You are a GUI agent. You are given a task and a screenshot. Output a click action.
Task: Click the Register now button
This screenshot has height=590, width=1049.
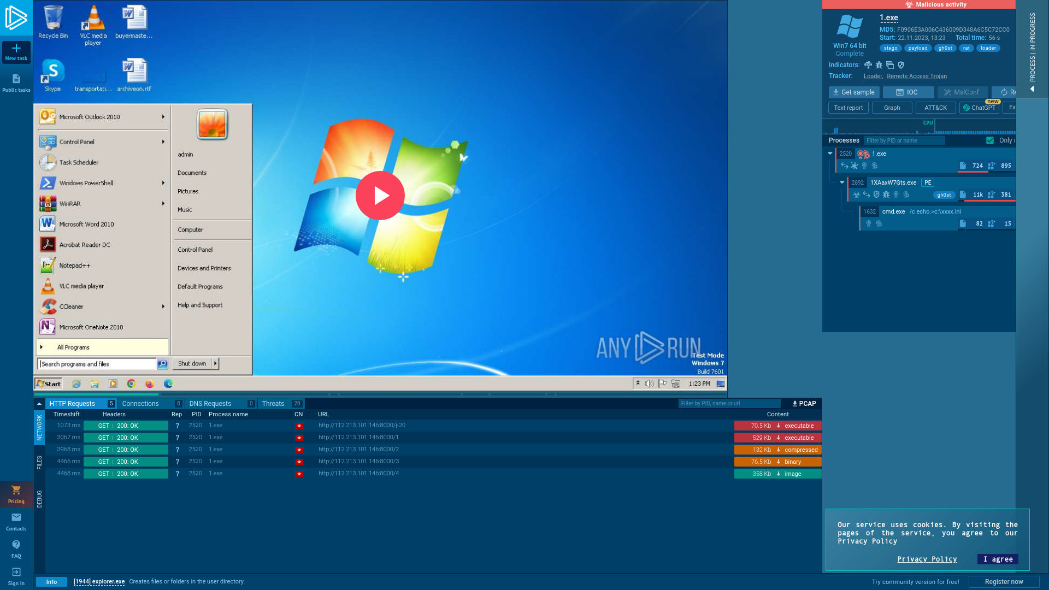pyautogui.click(x=1004, y=582)
